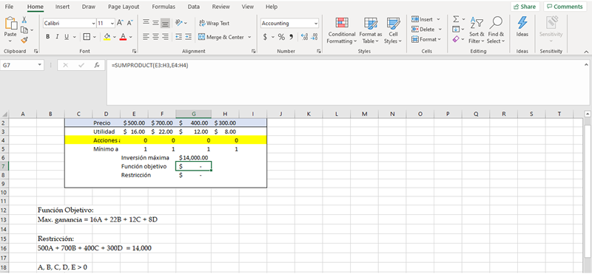Open the Calibri font name dropdown
Screen dimensions: 592x274
pos(94,23)
